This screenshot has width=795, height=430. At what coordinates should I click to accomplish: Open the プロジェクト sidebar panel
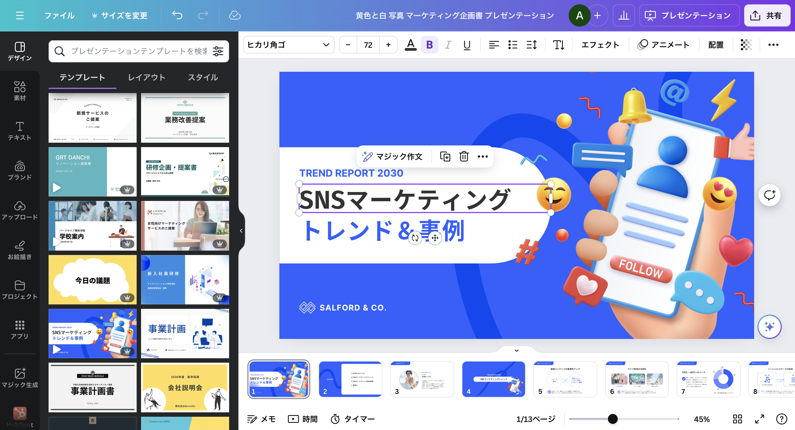click(x=20, y=290)
